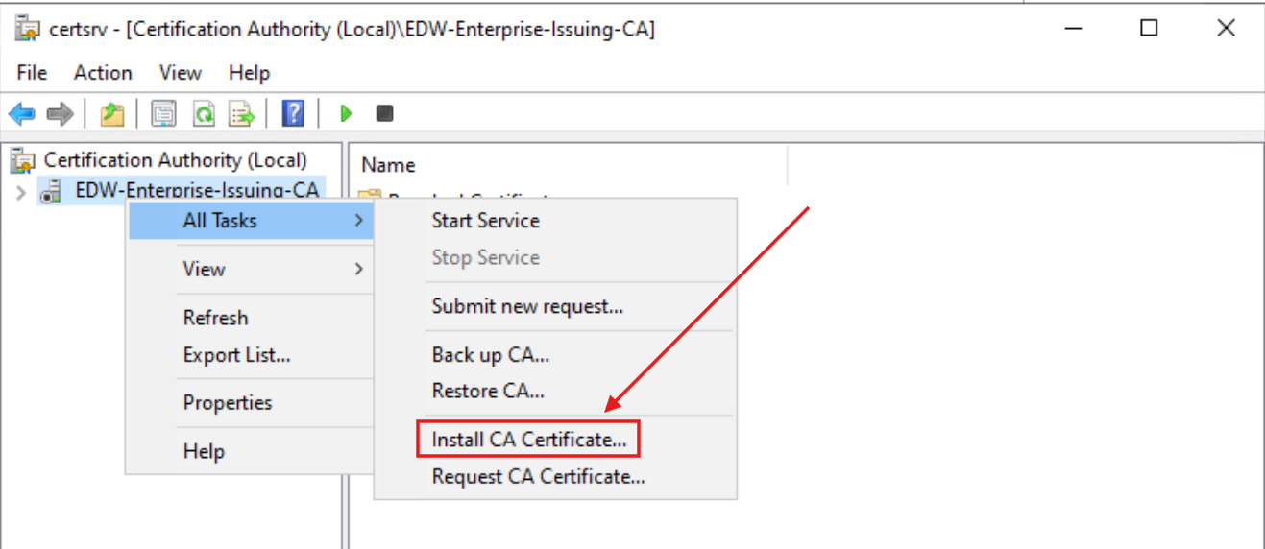Viewport: 1265px width, 549px height.
Task: Click the Up one level folder icon
Action: tap(112, 114)
